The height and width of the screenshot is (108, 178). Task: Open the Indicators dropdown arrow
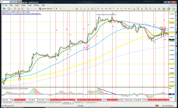coord(166,9)
